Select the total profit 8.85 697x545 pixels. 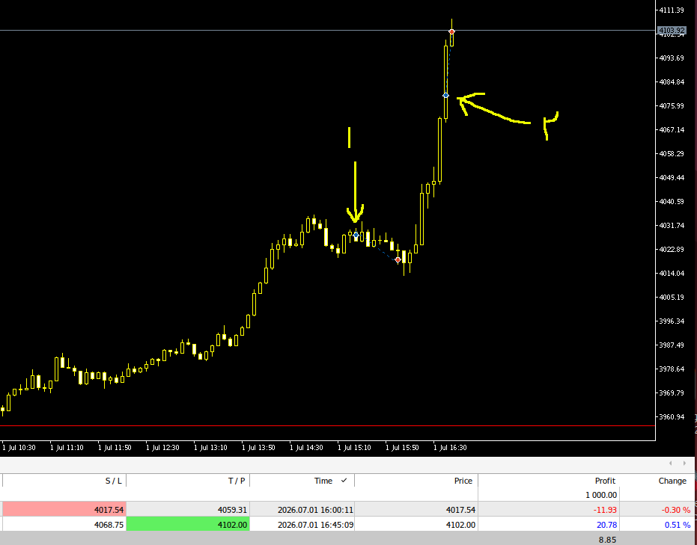(607, 540)
